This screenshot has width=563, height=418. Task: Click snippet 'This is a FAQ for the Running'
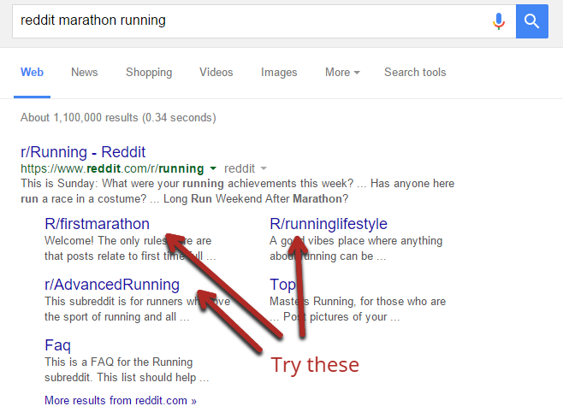[x=118, y=362]
